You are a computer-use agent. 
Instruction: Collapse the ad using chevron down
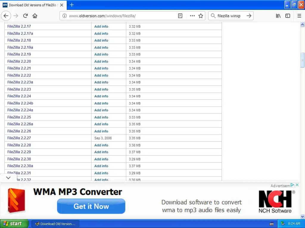click(8, 178)
